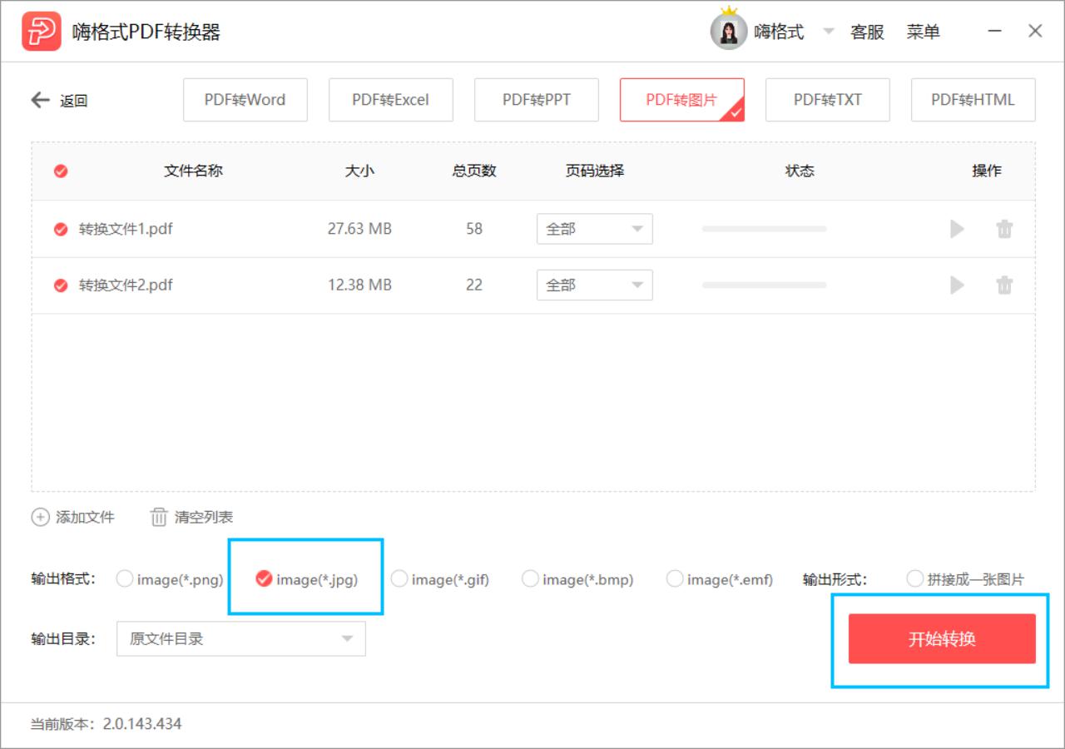
Task: Select image(*.png) output format
Action: pyautogui.click(x=124, y=579)
